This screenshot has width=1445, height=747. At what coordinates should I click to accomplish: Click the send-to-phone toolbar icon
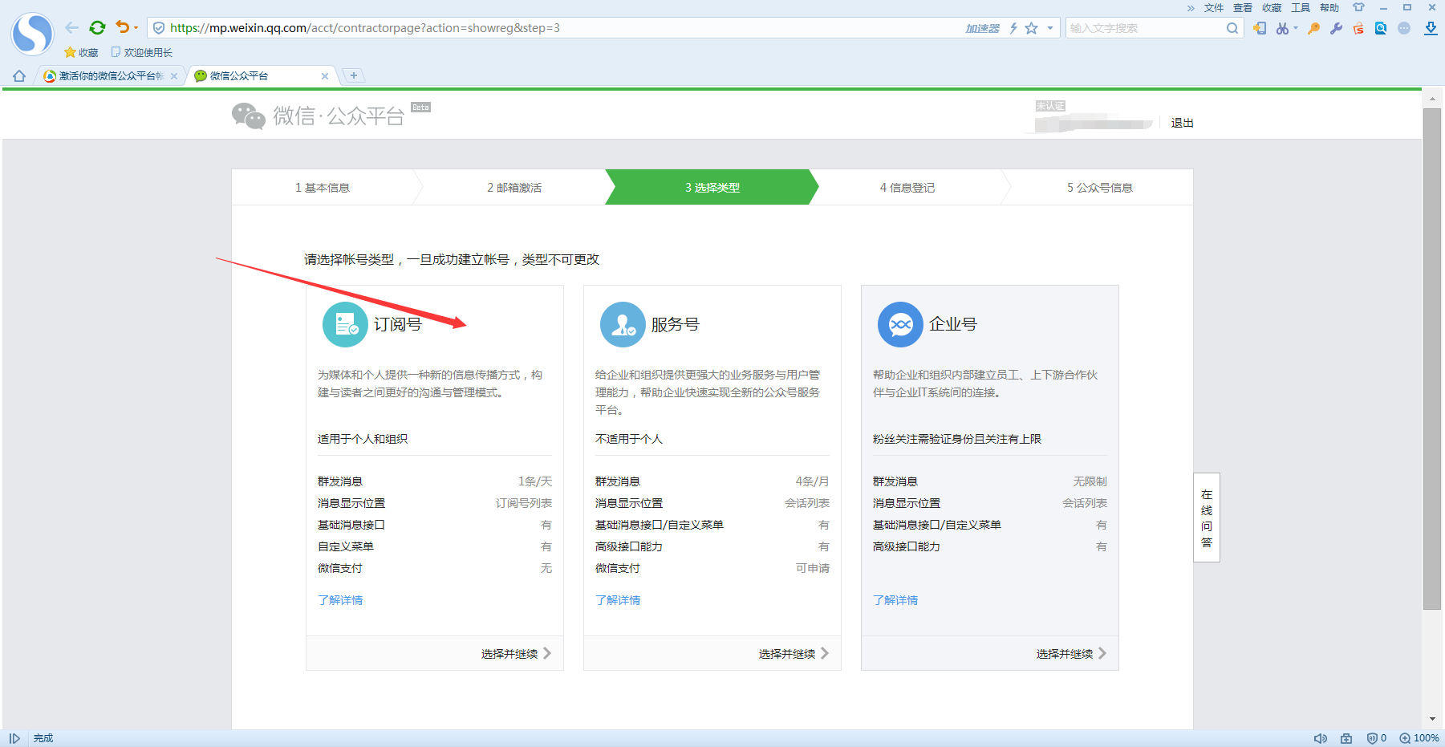(x=1260, y=28)
